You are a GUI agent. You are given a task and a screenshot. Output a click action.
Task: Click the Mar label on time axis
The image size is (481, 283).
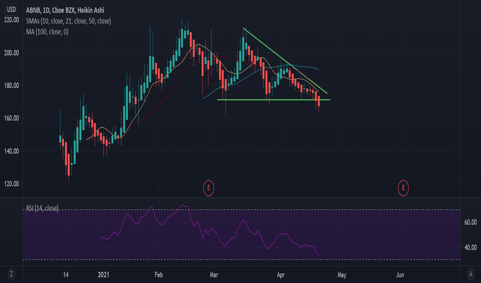tap(214, 275)
